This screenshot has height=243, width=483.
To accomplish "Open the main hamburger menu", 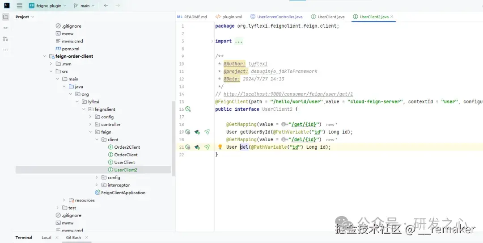I will pos(19,5).
